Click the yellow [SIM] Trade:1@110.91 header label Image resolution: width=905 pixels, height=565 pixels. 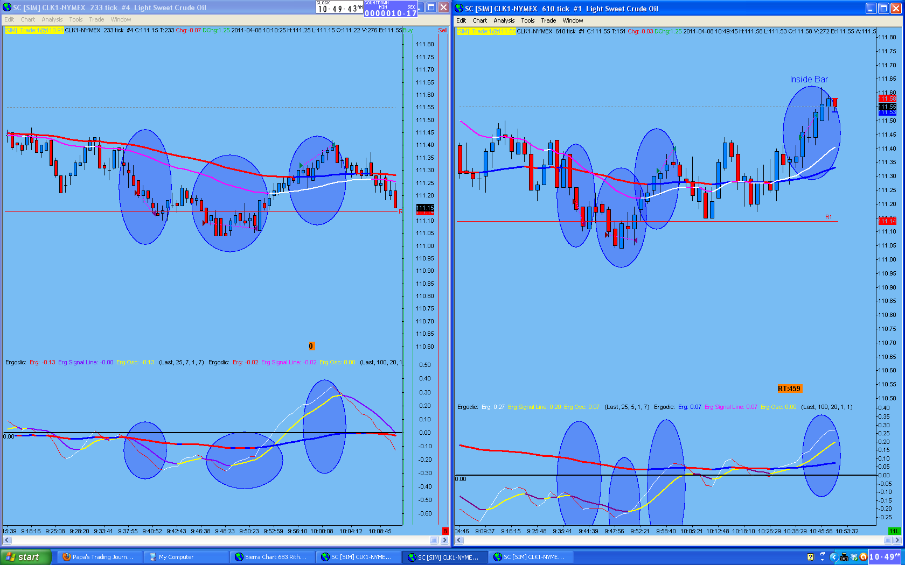34,30
